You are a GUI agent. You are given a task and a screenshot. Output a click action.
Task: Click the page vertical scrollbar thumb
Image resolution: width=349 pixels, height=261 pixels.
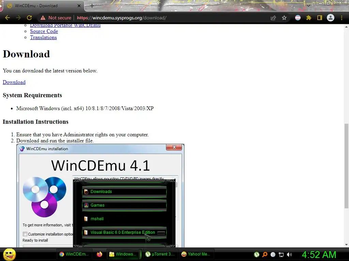point(346,166)
